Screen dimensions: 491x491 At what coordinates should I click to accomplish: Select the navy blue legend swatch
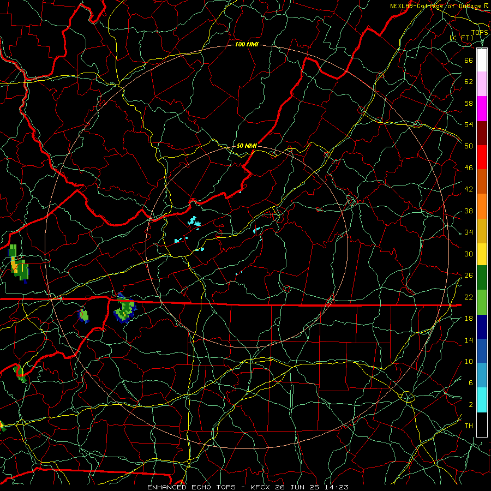click(482, 327)
